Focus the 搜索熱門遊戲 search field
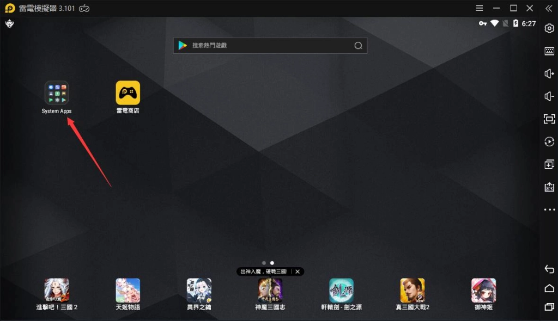This screenshot has width=558, height=321. 270,46
